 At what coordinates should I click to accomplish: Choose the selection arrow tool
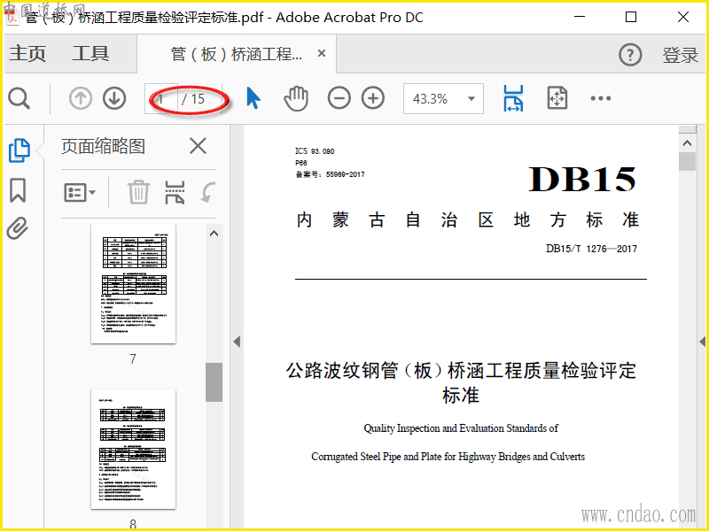click(x=253, y=98)
